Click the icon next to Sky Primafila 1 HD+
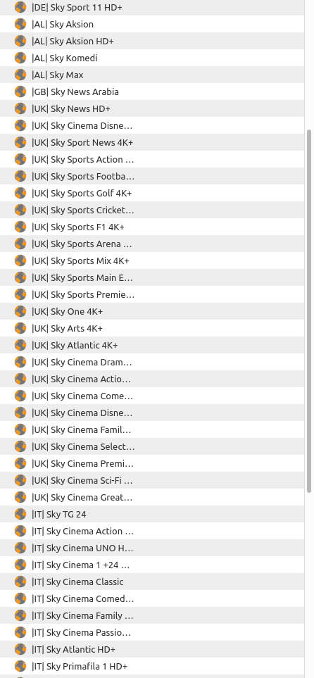The image size is (314, 678). tap(20, 666)
